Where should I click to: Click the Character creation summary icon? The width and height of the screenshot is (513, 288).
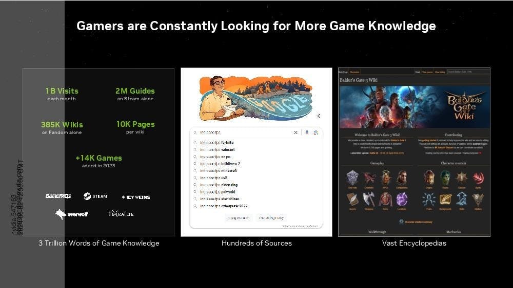pyautogui.click(x=402, y=222)
